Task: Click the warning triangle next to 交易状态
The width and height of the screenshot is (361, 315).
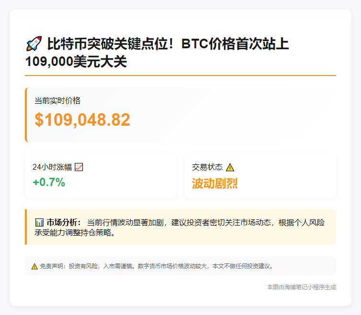Action: pyautogui.click(x=230, y=167)
